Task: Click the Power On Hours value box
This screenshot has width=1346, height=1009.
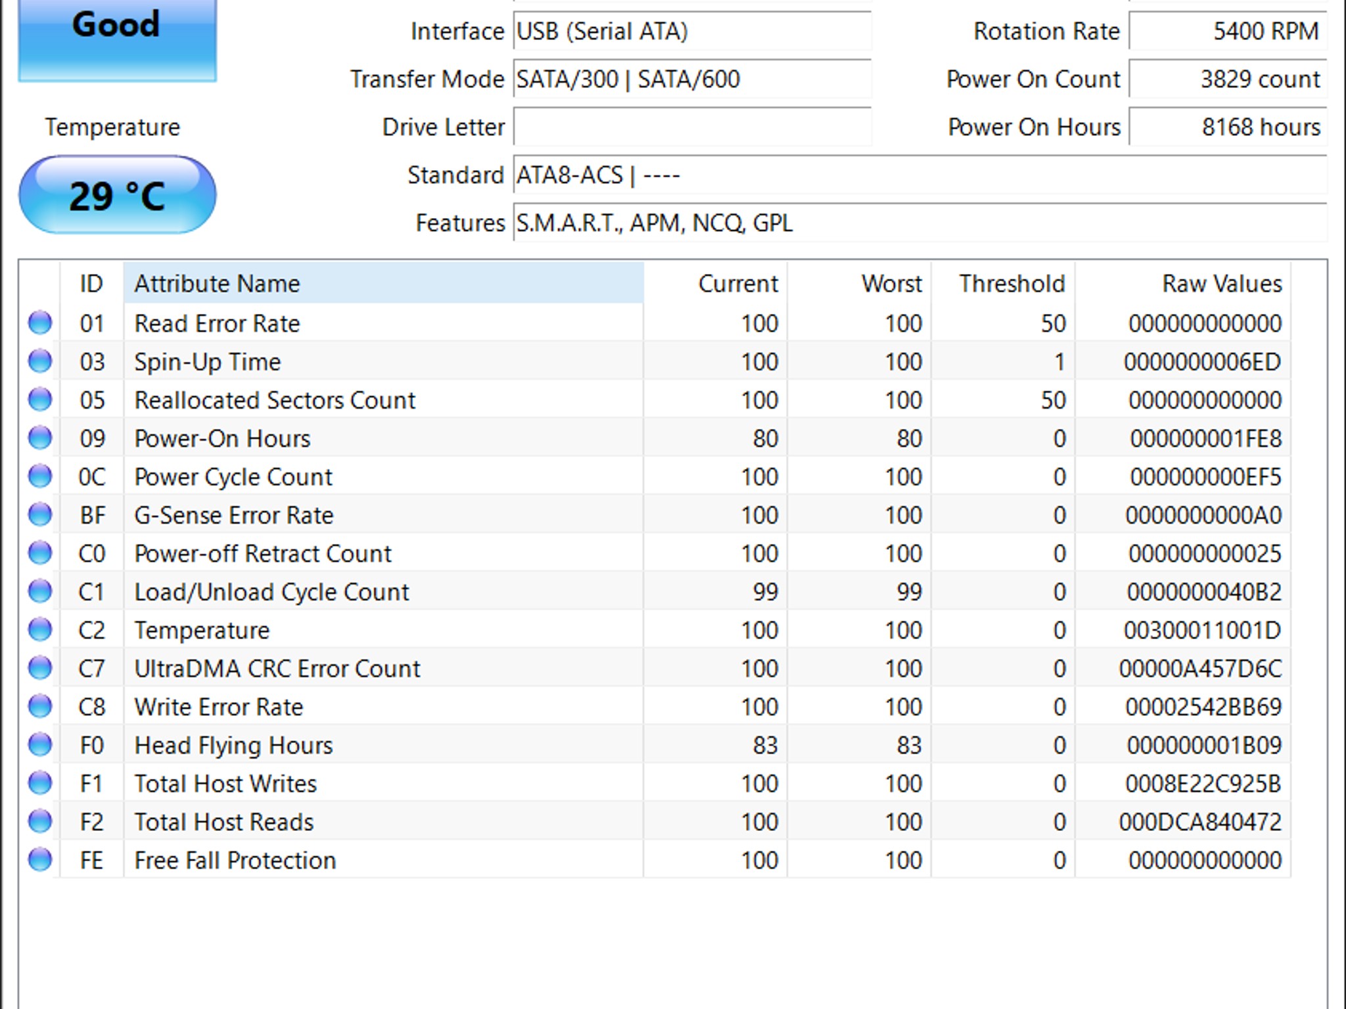Action: click(x=1227, y=127)
